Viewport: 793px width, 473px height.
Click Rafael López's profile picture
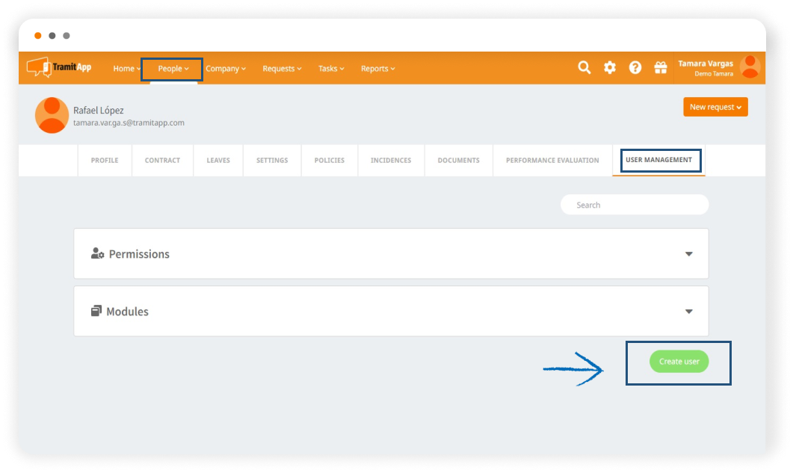coord(52,115)
